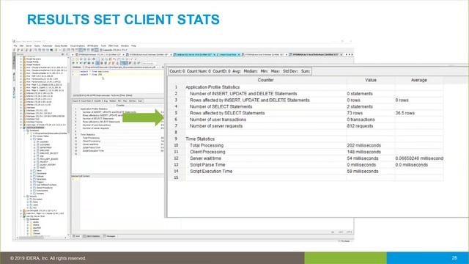Open the Query menu
The height and width of the screenshot is (264, 469).
click(x=37, y=45)
